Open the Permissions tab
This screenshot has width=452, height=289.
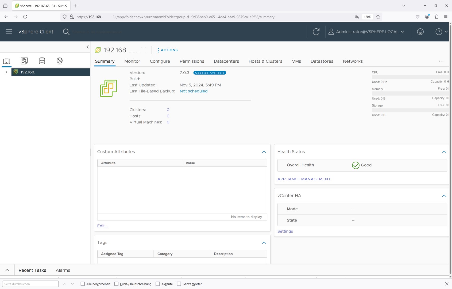192,61
